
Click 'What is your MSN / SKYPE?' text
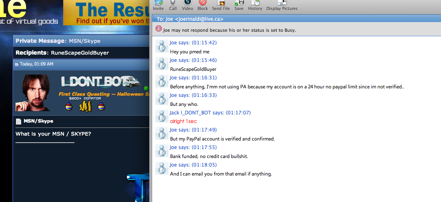(x=53, y=134)
